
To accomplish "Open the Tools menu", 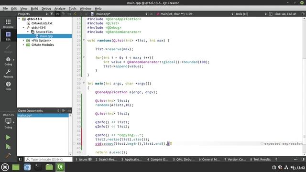I will pos(73,9).
